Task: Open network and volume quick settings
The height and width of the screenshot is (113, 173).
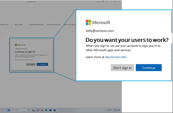Action: [110, 110]
